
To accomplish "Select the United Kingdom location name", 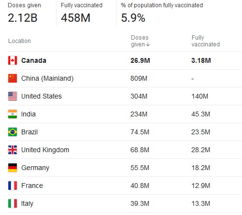I will [45, 150].
